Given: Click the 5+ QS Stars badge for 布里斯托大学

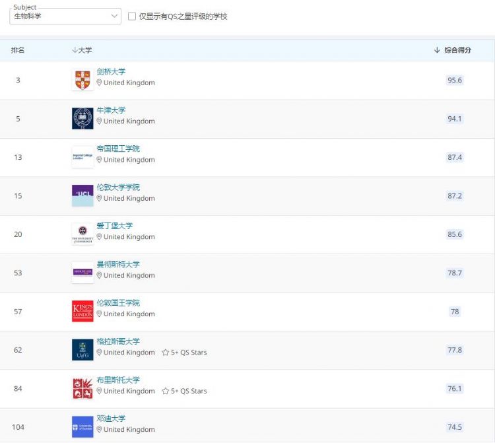Looking at the screenshot, I should (184, 391).
